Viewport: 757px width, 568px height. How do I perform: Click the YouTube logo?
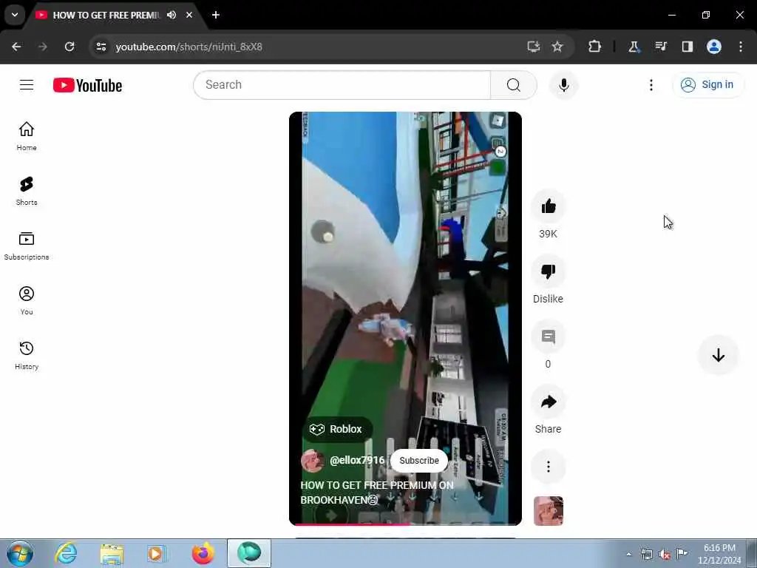coord(87,86)
